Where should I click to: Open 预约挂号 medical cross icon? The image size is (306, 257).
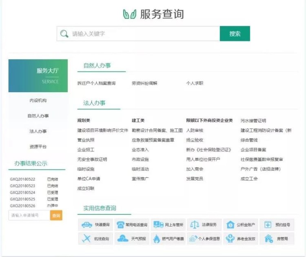[x=268, y=225]
